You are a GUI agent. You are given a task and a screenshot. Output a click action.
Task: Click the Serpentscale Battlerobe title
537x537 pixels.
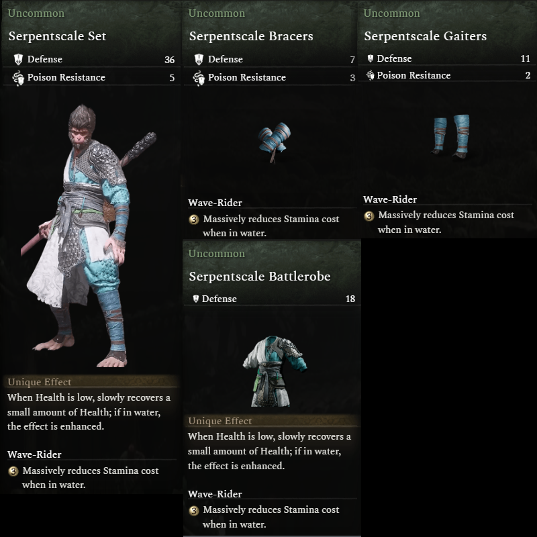[260, 277]
